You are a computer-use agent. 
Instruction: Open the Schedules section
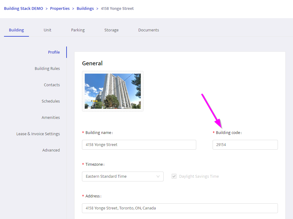[x=51, y=101]
